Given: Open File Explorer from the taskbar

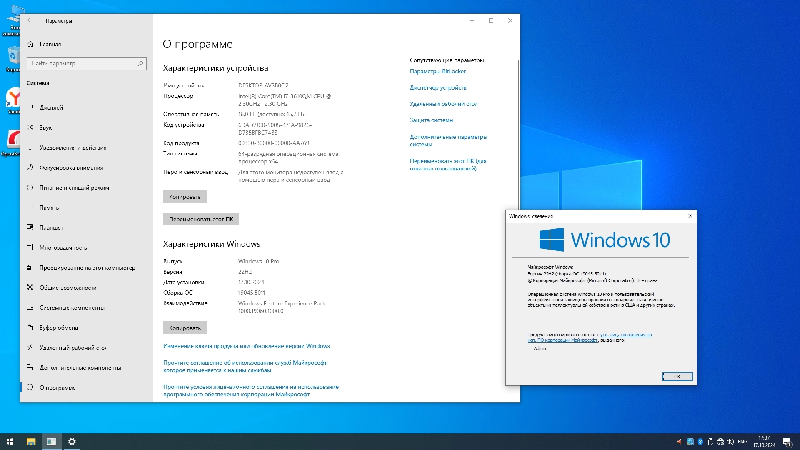Looking at the screenshot, I should 31,442.
